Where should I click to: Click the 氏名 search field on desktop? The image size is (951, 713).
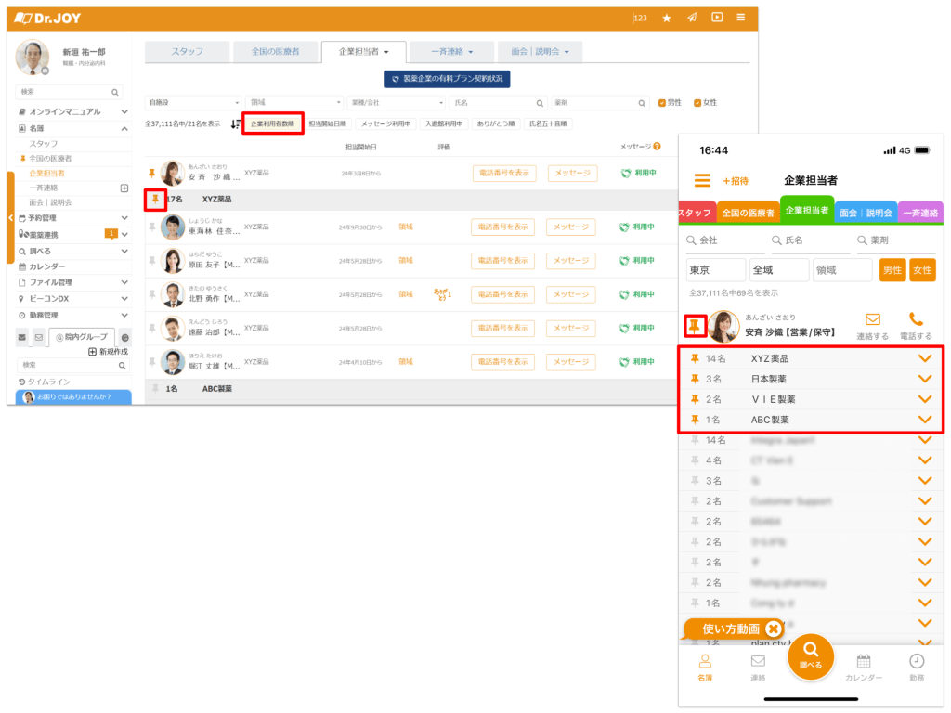click(x=497, y=103)
